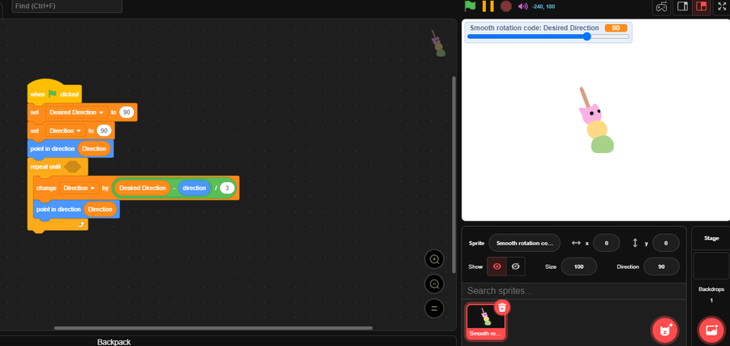Click the sprite Direction field showing 90

(x=661, y=267)
